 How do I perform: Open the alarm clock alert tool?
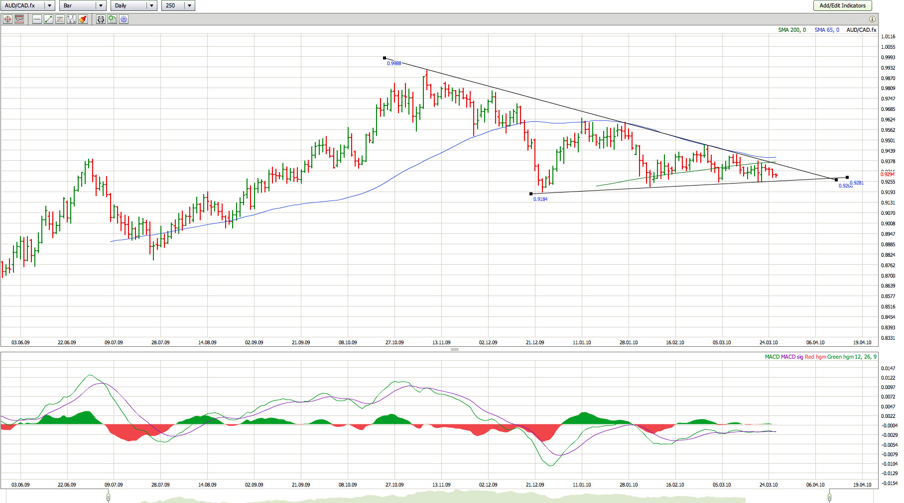(101, 19)
